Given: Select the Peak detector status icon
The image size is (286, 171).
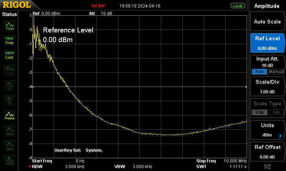Looking at the screenshot, I should coord(10,26).
